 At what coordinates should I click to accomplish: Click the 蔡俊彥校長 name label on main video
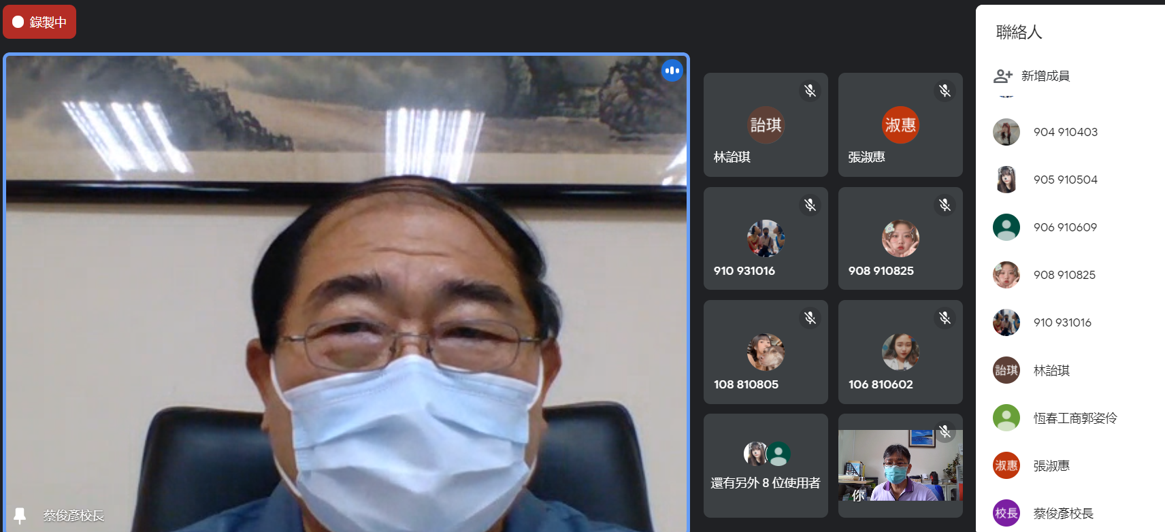coord(73,516)
